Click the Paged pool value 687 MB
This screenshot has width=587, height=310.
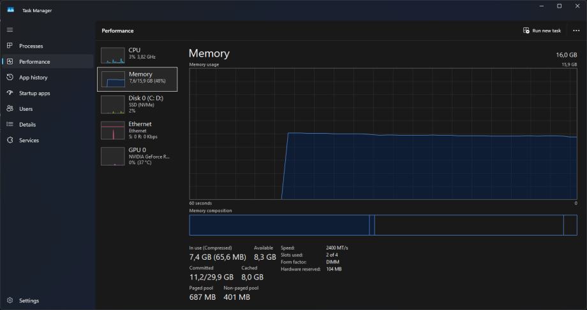(x=202, y=297)
